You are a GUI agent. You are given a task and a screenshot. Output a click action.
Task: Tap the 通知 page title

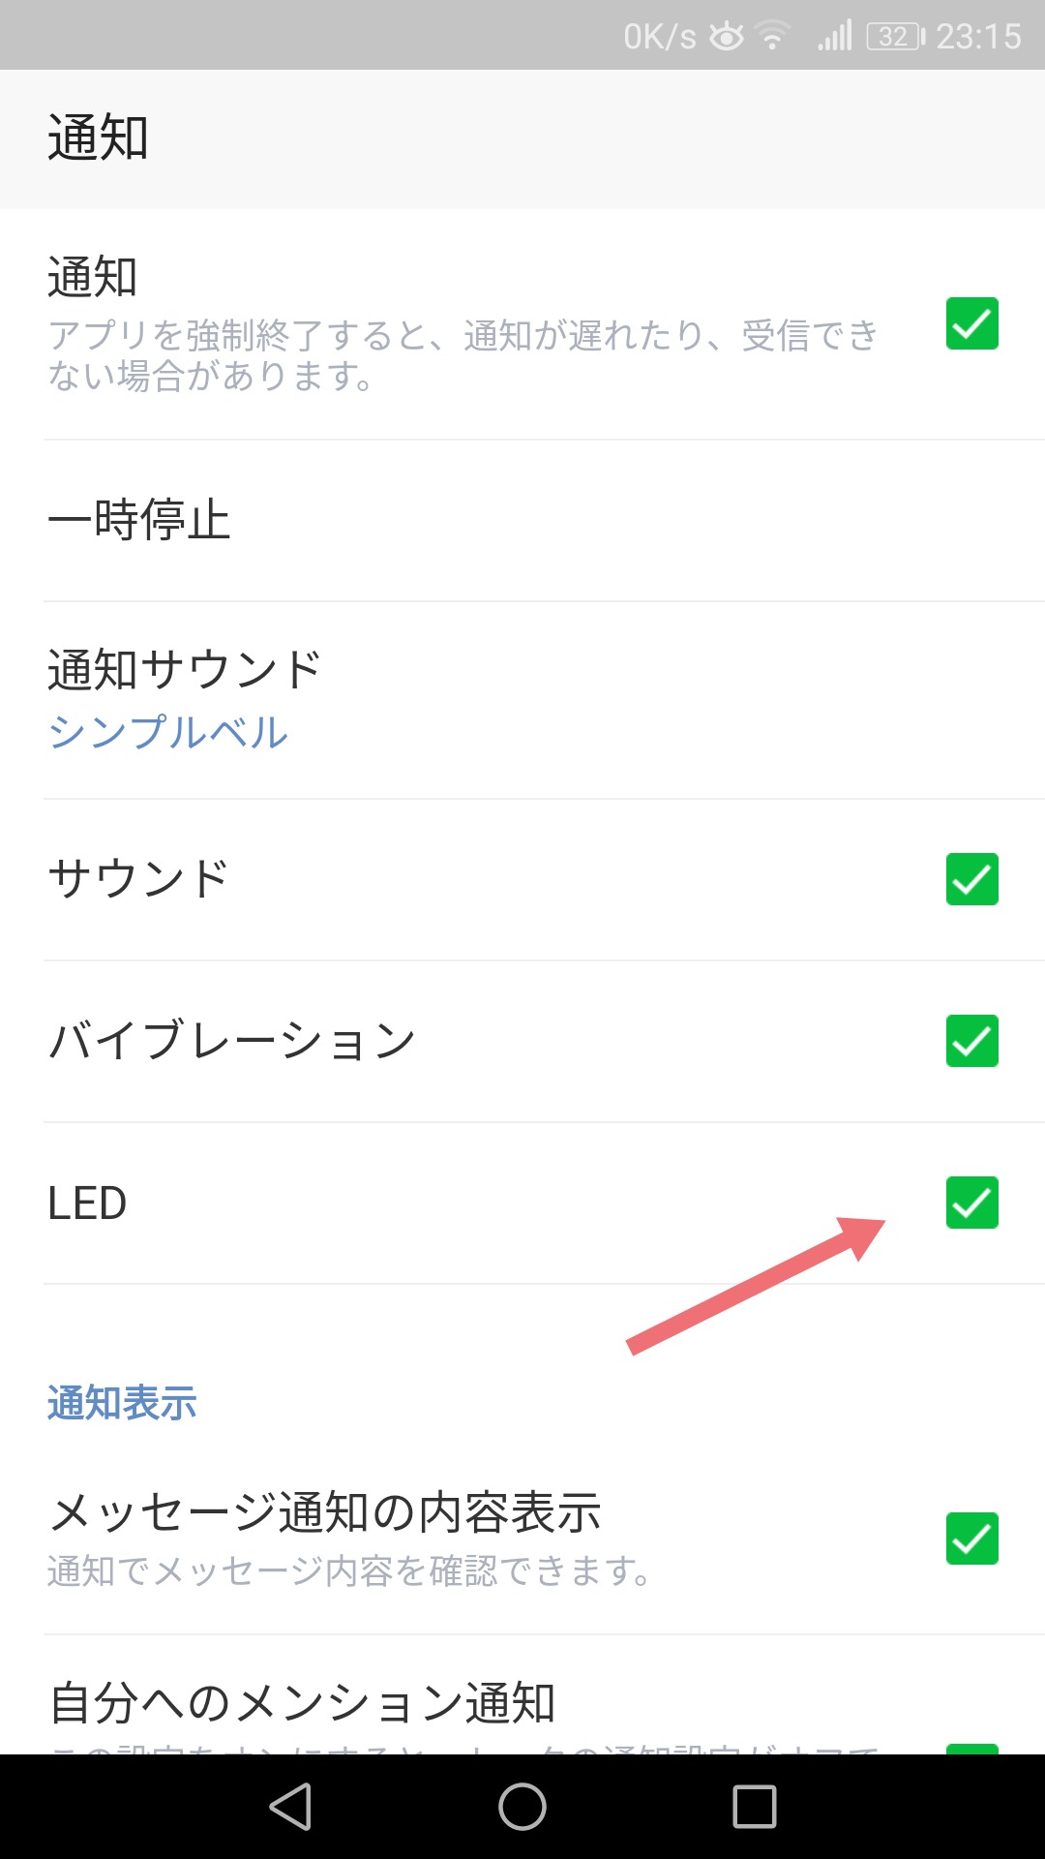(x=98, y=137)
